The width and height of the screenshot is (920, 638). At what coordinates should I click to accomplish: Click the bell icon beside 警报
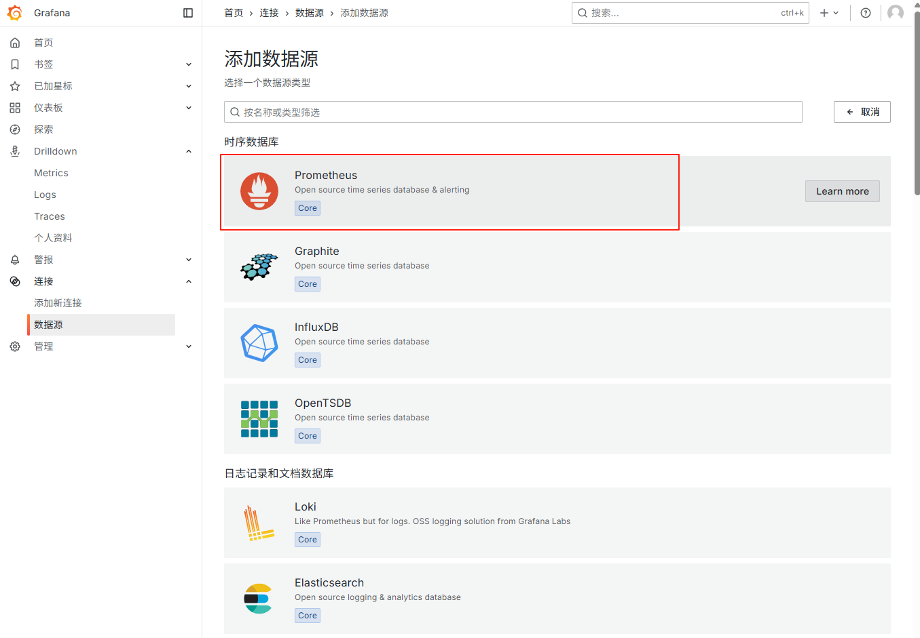15,260
